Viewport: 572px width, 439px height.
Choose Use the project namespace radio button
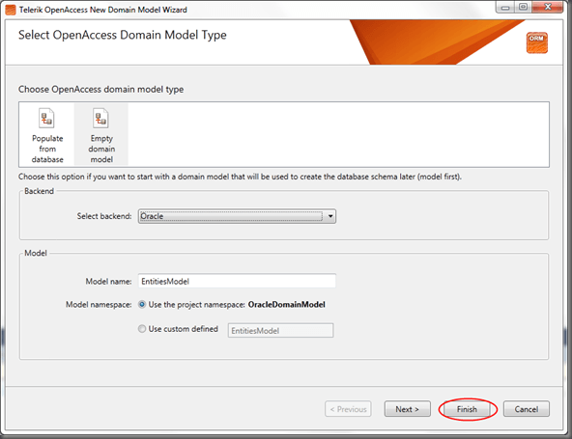142,304
